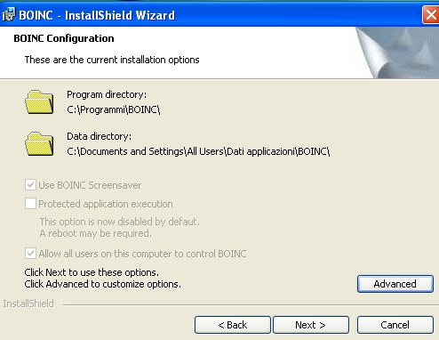Image resolution: width=439 pixels, height=340 pixels.
Task: Toggle Allow all users to control BOINC
Action: click(30, 254)
